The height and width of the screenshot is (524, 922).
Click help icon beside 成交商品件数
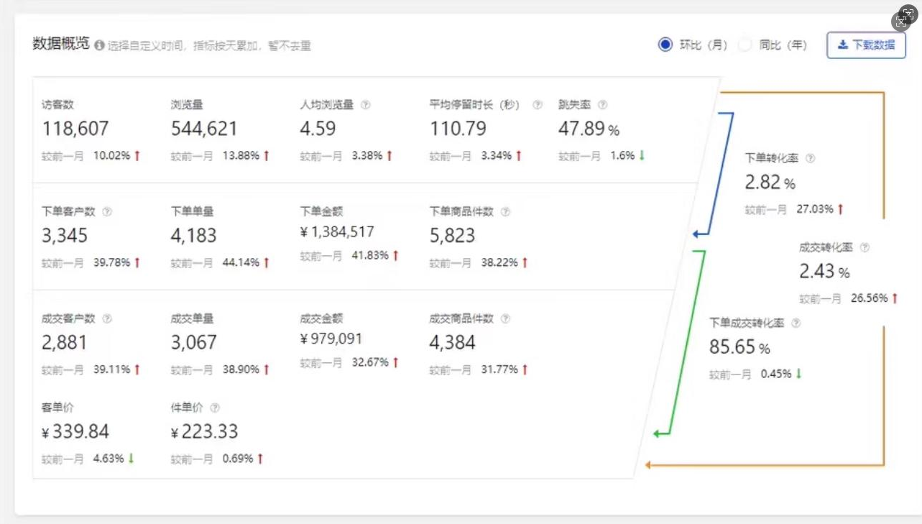[x=505, y=318]
